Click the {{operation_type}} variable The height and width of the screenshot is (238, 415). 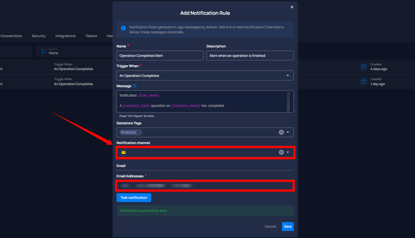(136, 105)
